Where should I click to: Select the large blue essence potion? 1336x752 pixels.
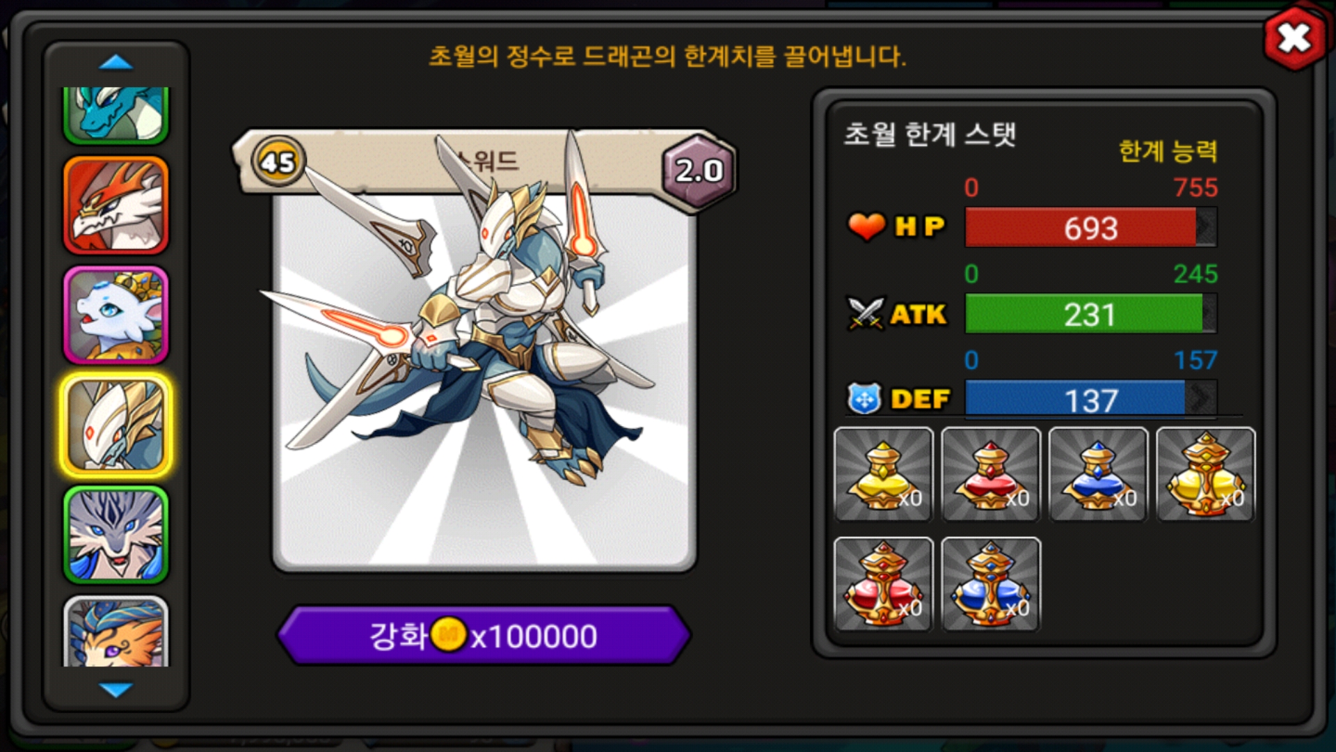(x=991, y=584)
